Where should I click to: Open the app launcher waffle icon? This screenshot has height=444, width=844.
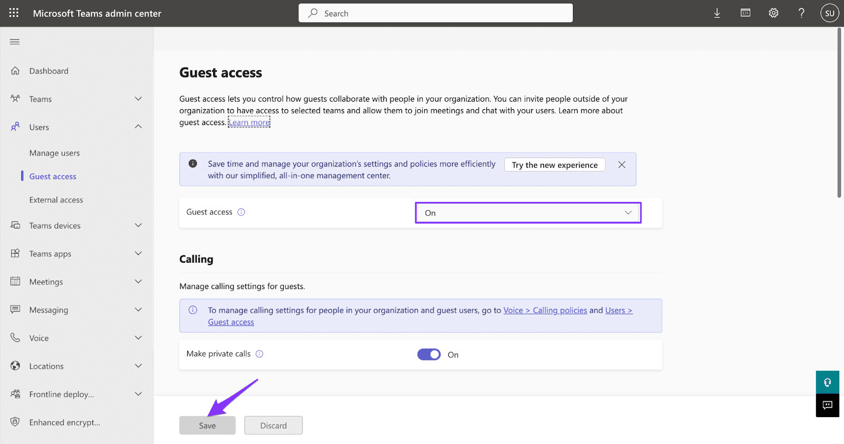(14, 13)
